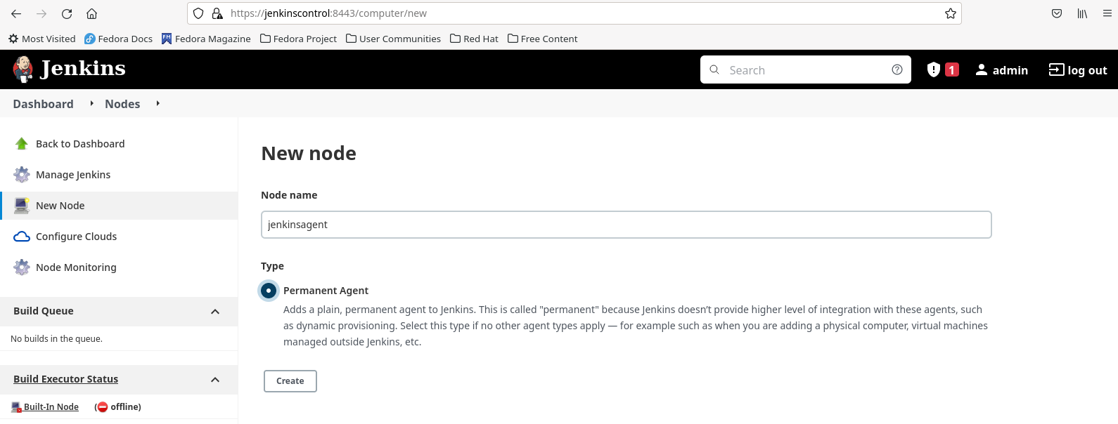This screenshot has height=424, width=1118.
Task: Open the Firefox hamburger menu
Action: tap(1107, 13)
